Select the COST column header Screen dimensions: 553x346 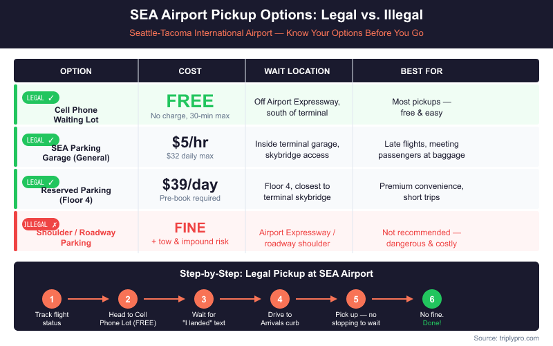point(190,71)
